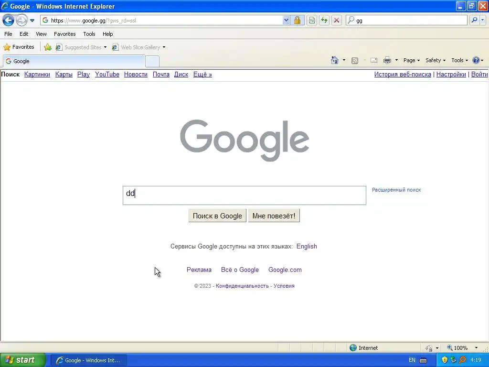The image size is (489, 367).
Task: Open the zoom level 100% control
Action: click(x=463, y=348)
